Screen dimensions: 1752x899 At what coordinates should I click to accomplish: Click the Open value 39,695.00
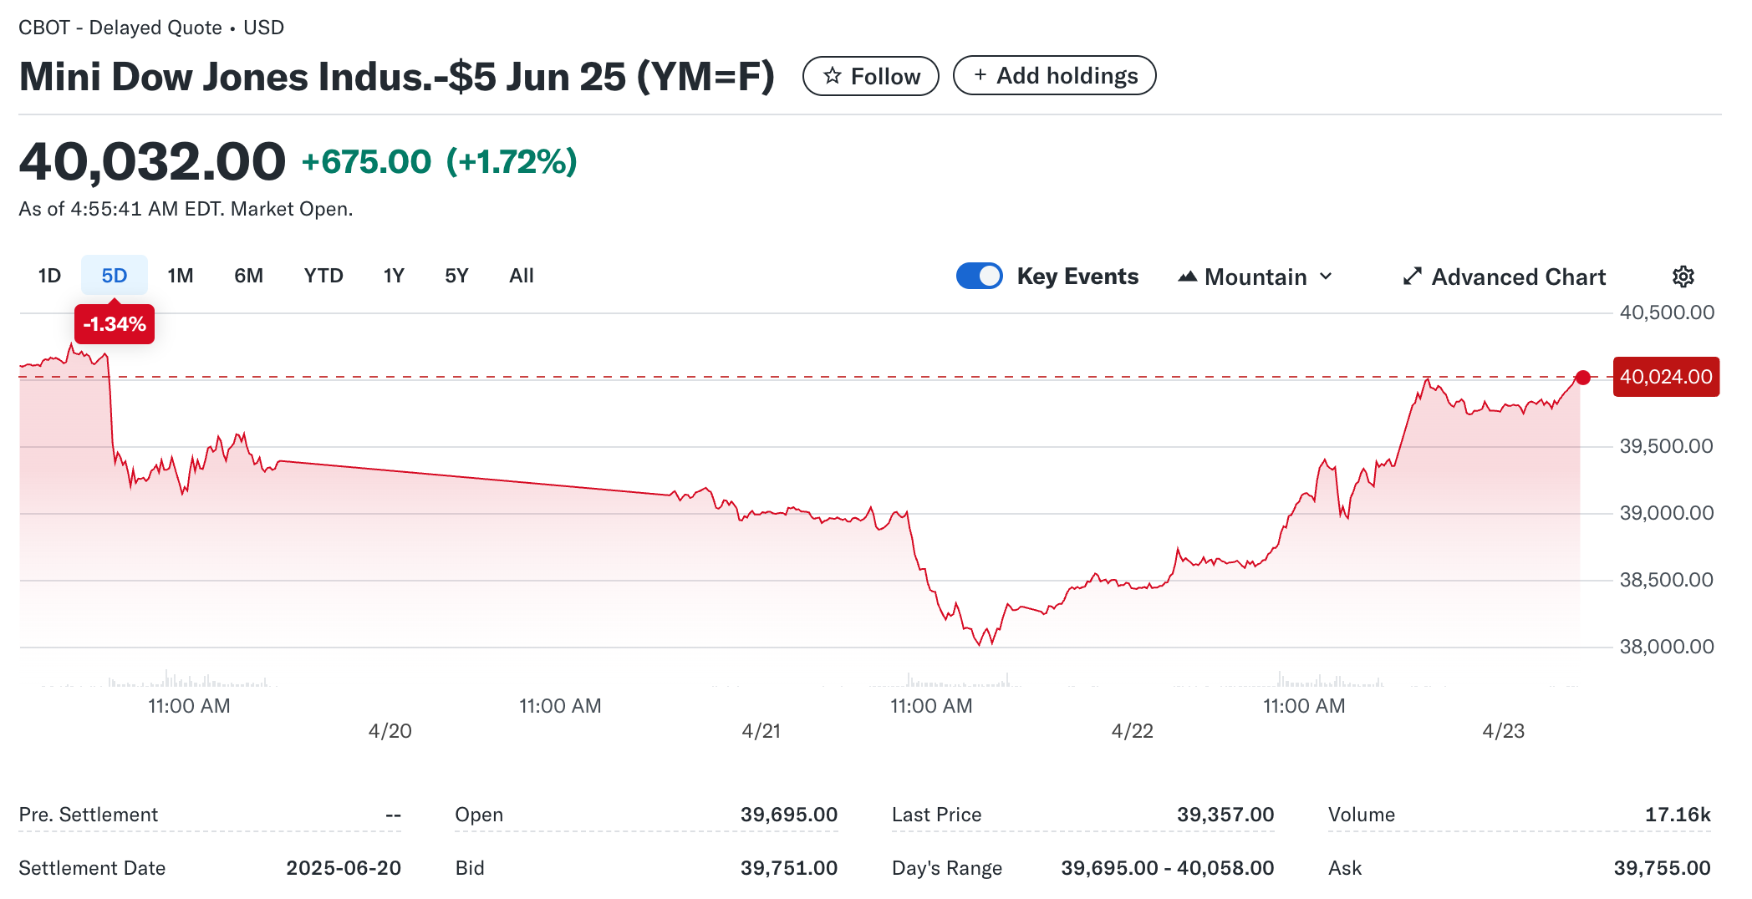788,815
